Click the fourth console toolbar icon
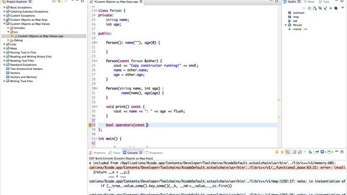Image resolution: width=347 pixels, height=195 pixels. pyautogui.click(x=294, y=152)
